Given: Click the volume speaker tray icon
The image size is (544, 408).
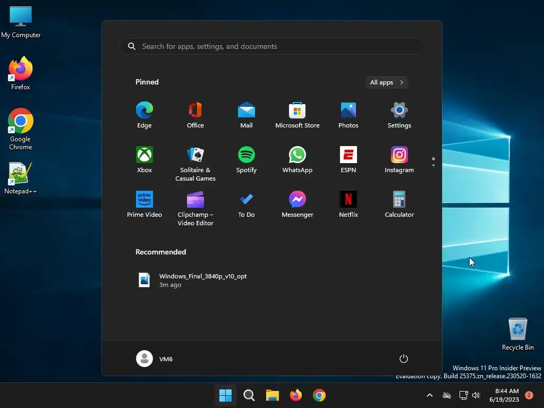Looking at the screenshot, I should pyautogui.click(x=476, y=395).
